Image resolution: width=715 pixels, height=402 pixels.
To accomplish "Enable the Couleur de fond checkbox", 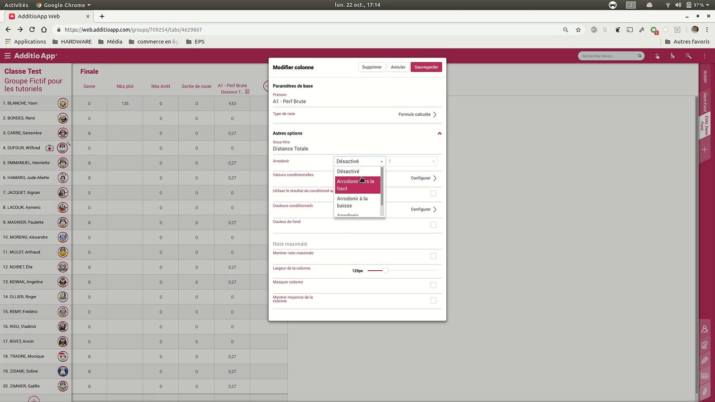I will pos(433,224).
